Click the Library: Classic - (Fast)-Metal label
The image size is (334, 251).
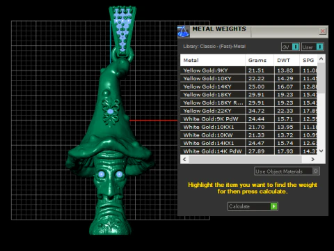click(x=214, y=47)
